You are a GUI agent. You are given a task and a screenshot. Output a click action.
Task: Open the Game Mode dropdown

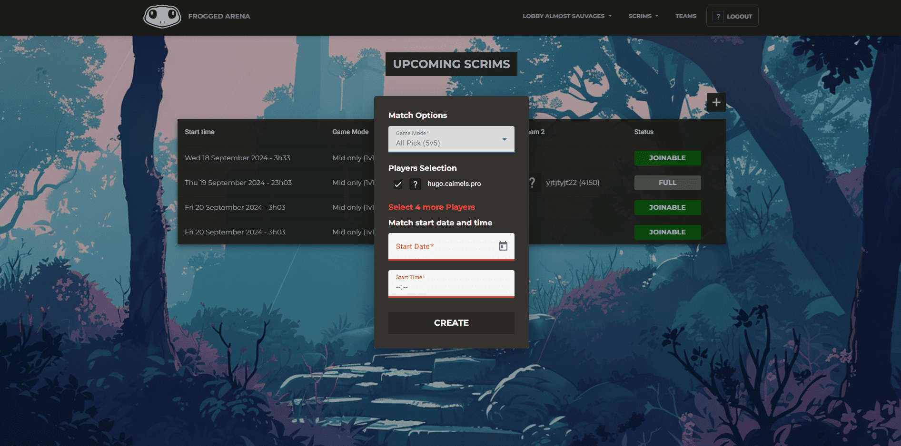451,139
